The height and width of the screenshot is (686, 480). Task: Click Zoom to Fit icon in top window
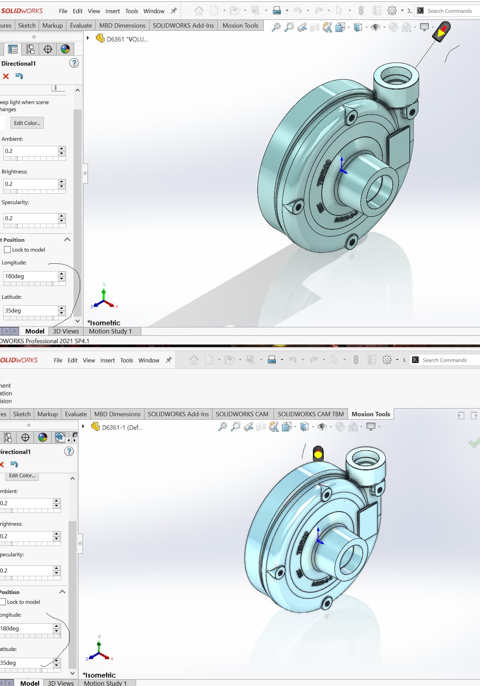[276, 27]
